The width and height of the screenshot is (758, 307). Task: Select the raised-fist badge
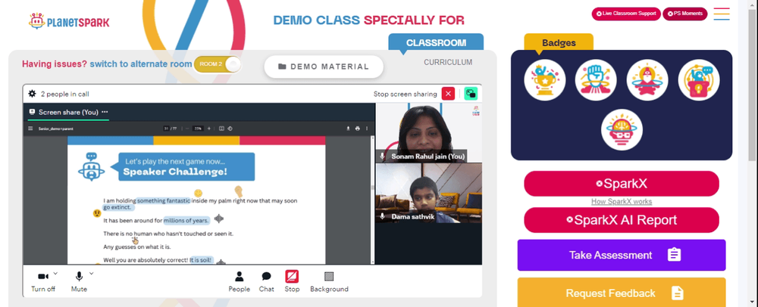click(x=596, y=80)
